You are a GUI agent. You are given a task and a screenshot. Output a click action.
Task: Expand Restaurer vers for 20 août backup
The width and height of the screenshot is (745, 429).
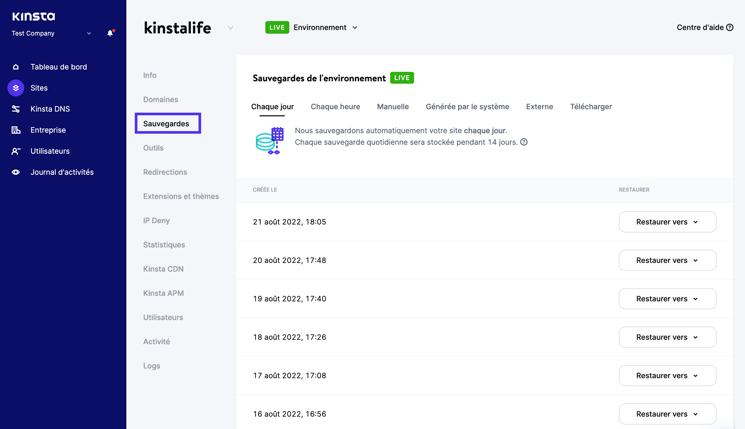click(x=667, y=260)
